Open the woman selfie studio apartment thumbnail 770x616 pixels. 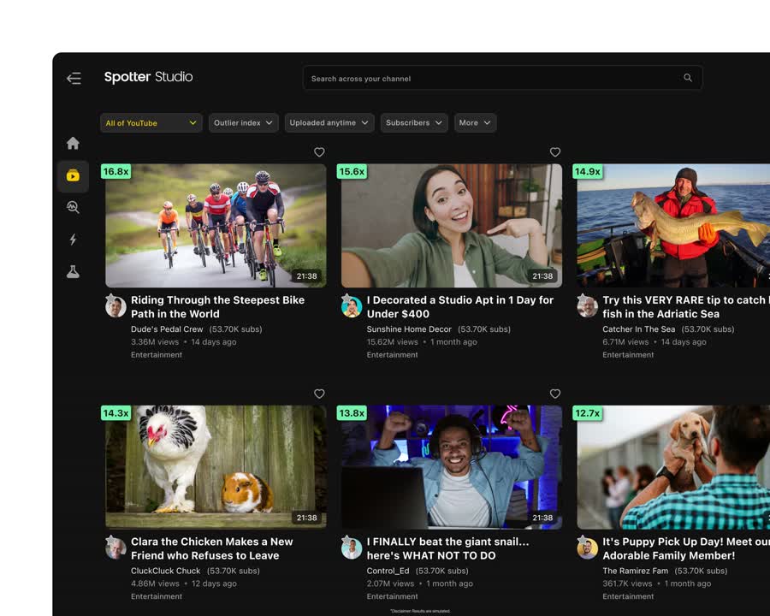[x=451, y=226]
